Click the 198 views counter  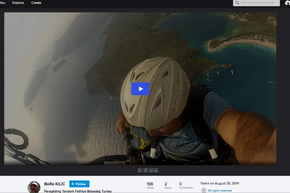pyautogui.click(x=150, y=185)
